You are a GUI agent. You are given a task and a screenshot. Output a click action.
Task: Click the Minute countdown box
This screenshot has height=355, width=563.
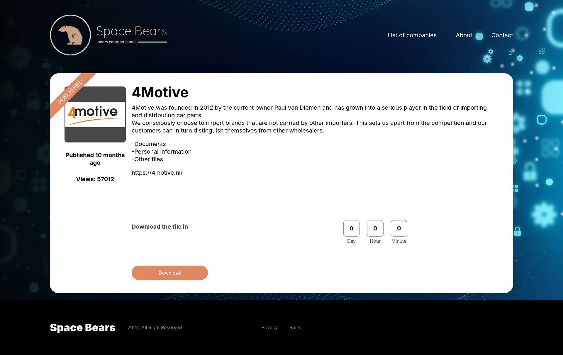tap(399, 228)
